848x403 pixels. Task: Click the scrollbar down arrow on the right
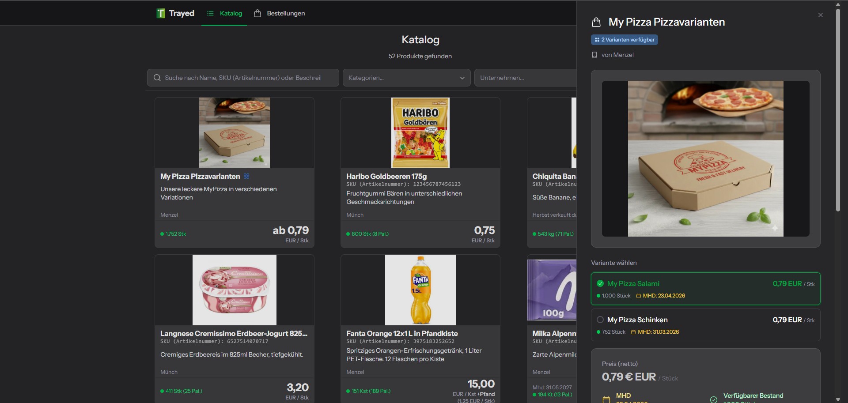tap(838, 399)
